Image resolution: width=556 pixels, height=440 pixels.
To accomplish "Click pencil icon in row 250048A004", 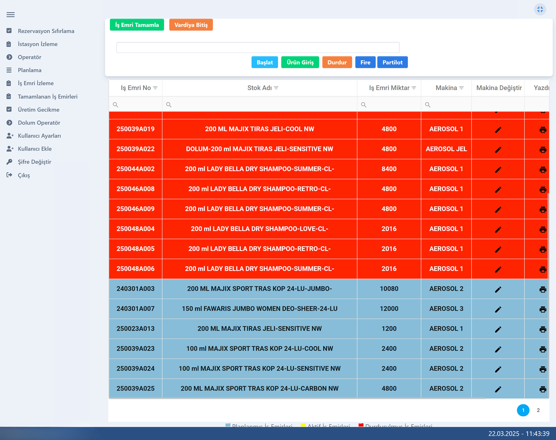I will tap(498, 229).
